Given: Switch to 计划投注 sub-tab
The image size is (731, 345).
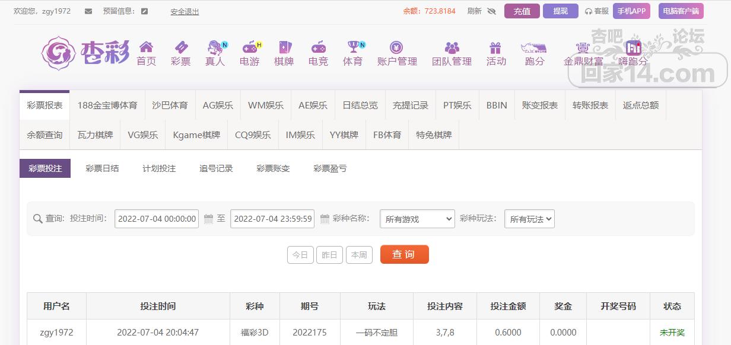Looking at the screenshot, I should [x=159, y=168].
